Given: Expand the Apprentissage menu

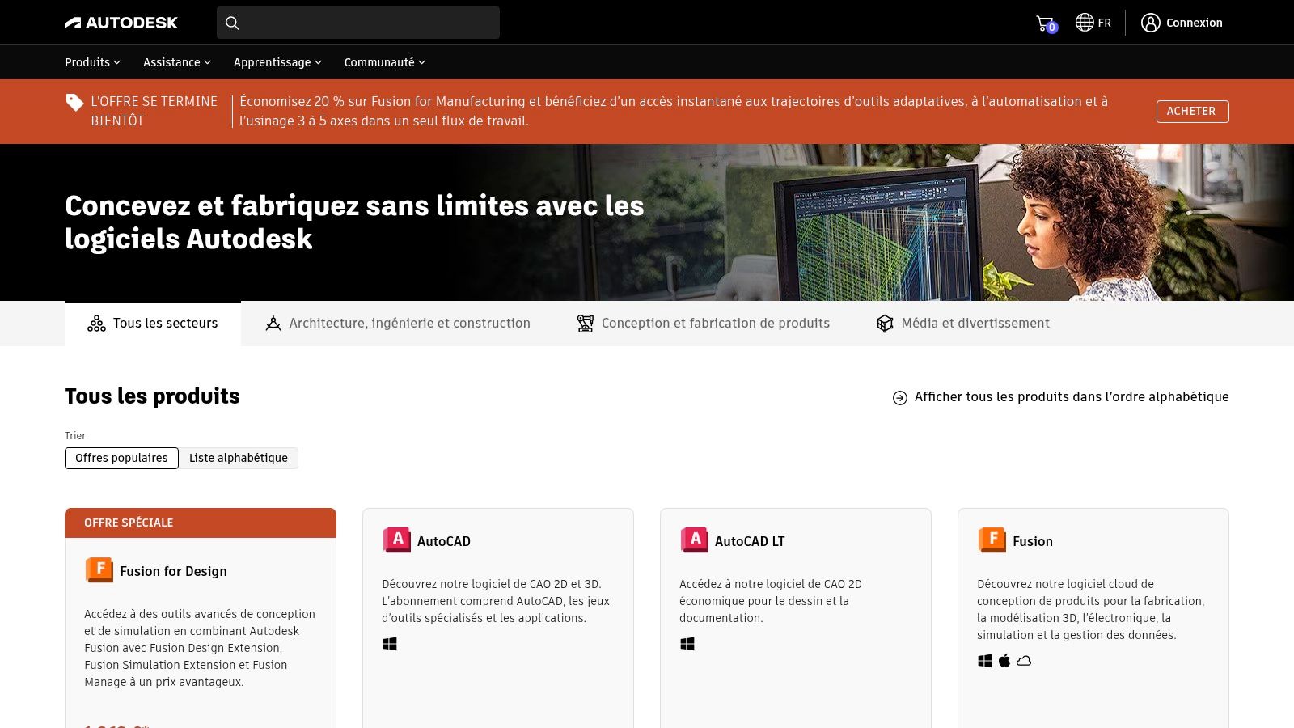Looking at the screenshot, I should point(276,61).
